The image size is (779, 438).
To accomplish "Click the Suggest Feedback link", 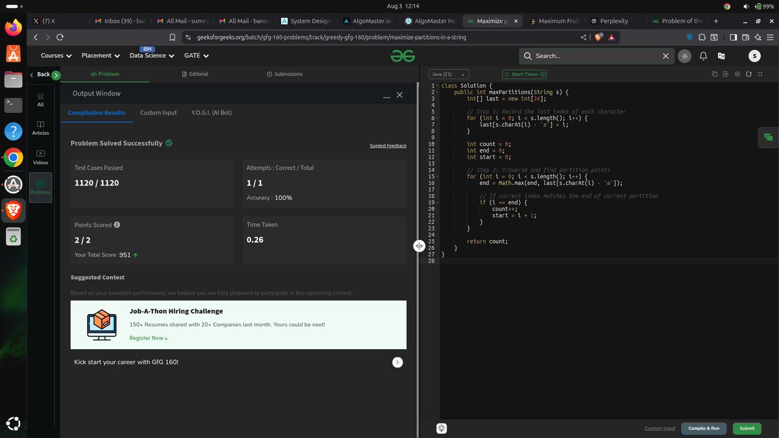I will [388, 146].
